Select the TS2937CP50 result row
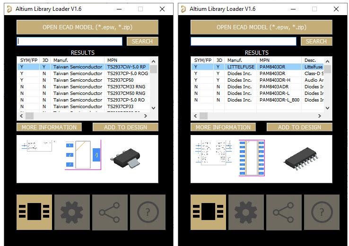Screen dimensions: 349x246 point(83,80)
